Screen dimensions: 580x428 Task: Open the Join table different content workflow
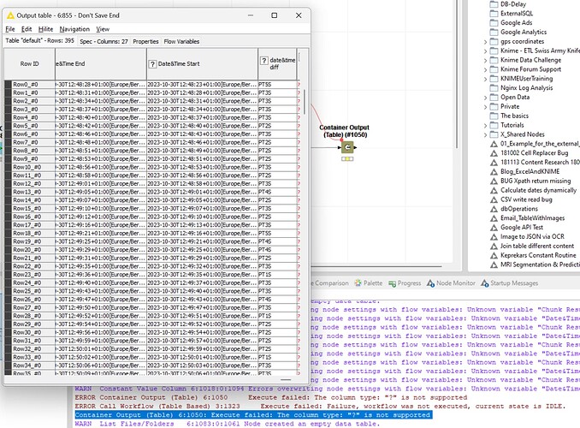point(532,246)
